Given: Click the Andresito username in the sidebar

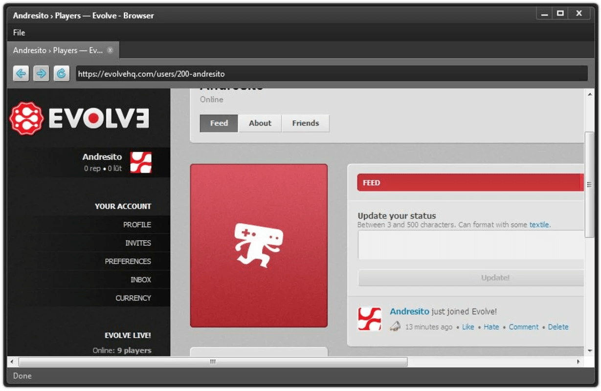Looking at the screenshot, I should pos(102,157).
